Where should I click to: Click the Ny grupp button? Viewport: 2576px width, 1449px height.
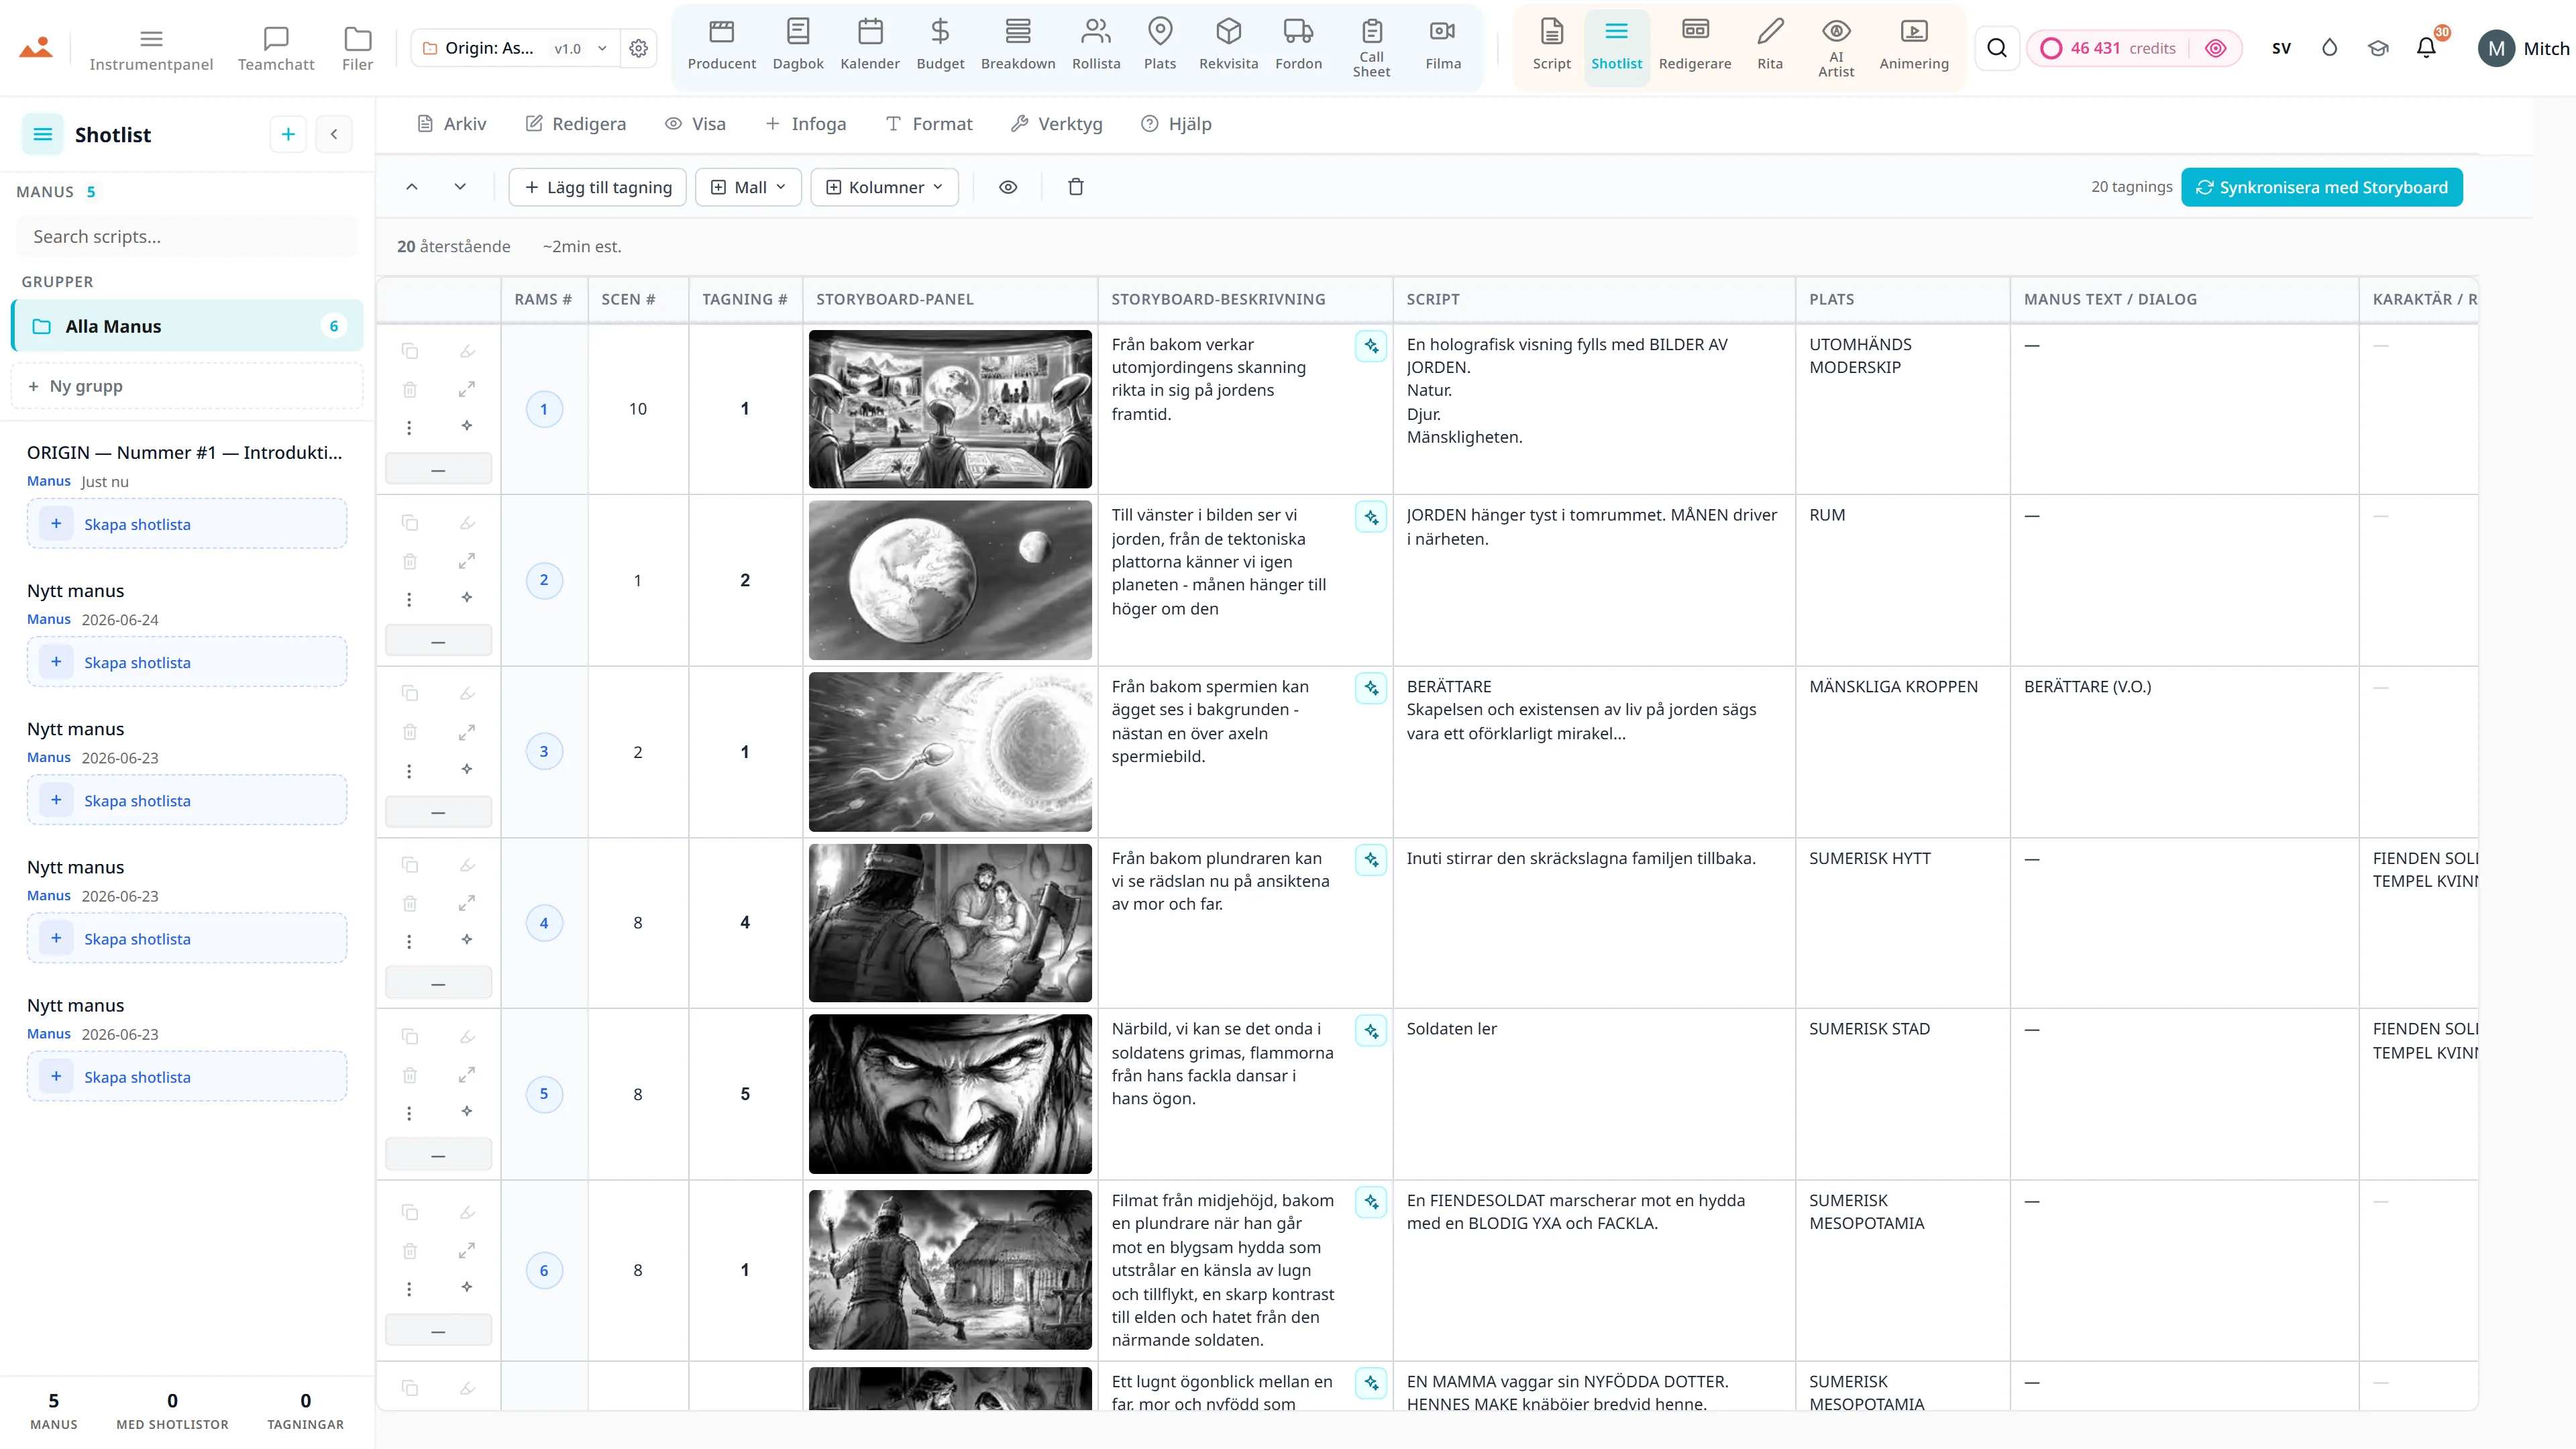click(187, 386)
